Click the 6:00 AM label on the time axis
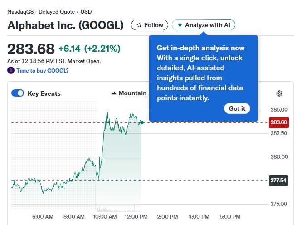 pyautogui.click(x=44, y=216)
